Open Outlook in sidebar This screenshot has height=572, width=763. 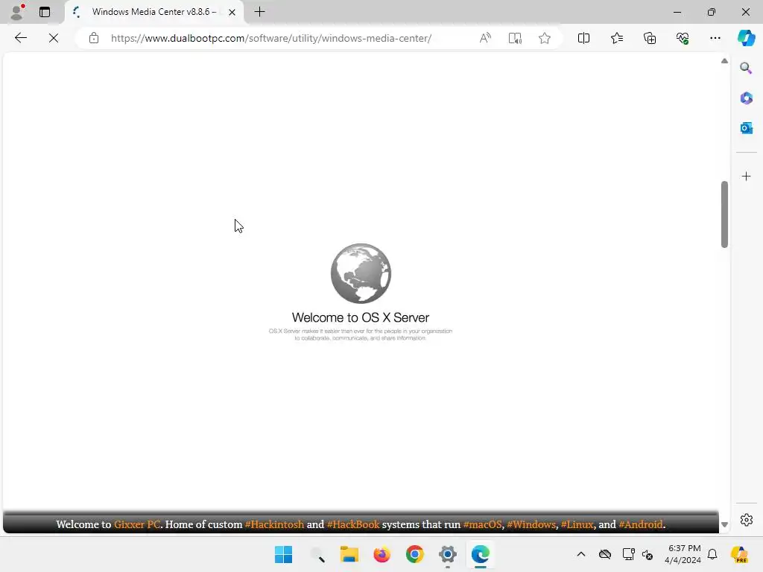tap(746, 128)
